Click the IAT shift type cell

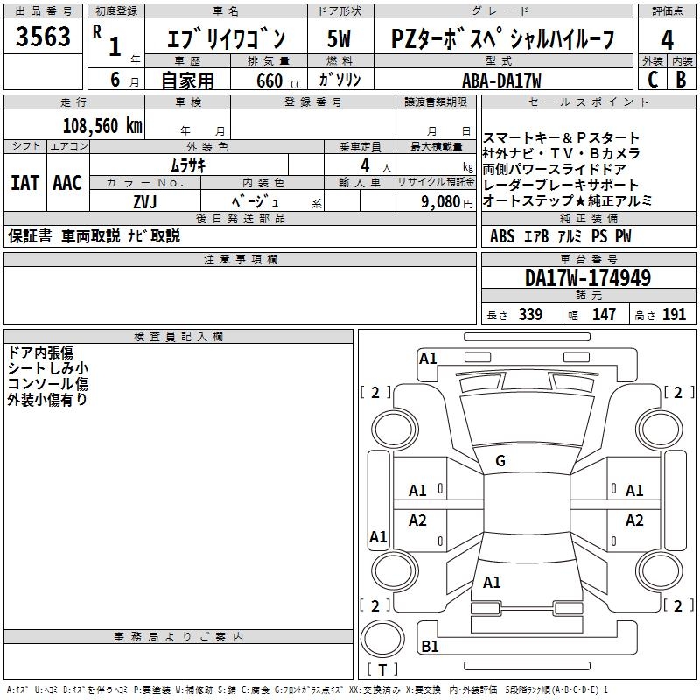pos(25,183)
